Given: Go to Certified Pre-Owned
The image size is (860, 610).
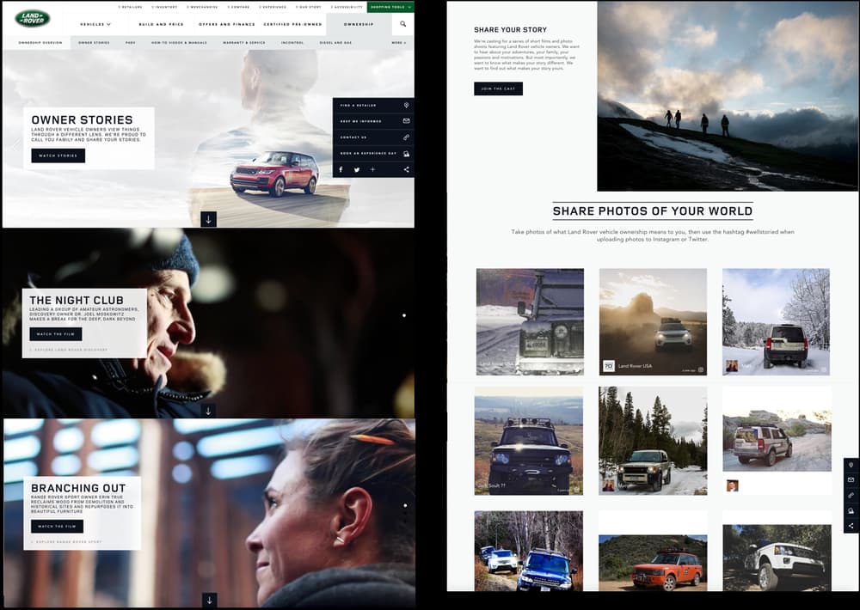Looking at the screenshot, I should [292, 24].
